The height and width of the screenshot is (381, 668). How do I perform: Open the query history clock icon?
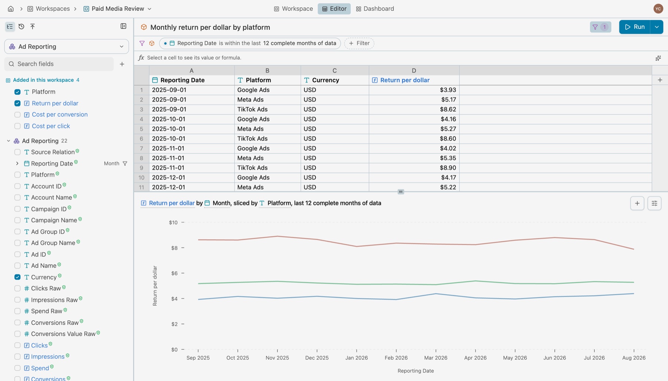(x=21, y=26)
